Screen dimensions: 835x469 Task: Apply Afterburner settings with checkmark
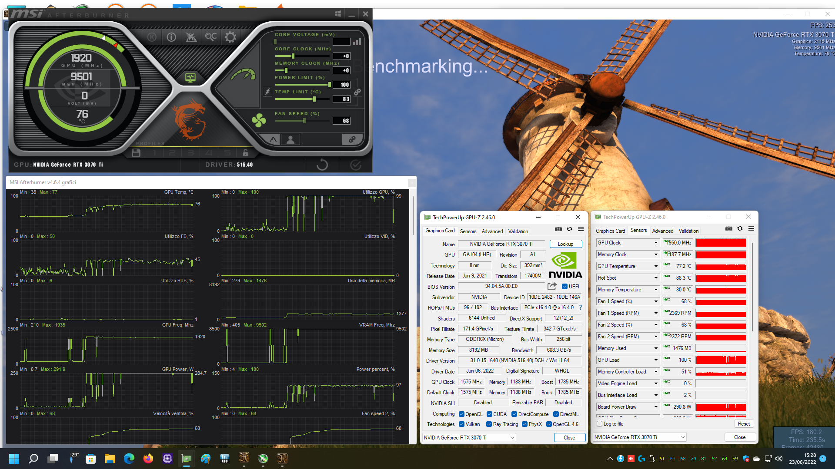pyautogui.click(x=356, y=165)
